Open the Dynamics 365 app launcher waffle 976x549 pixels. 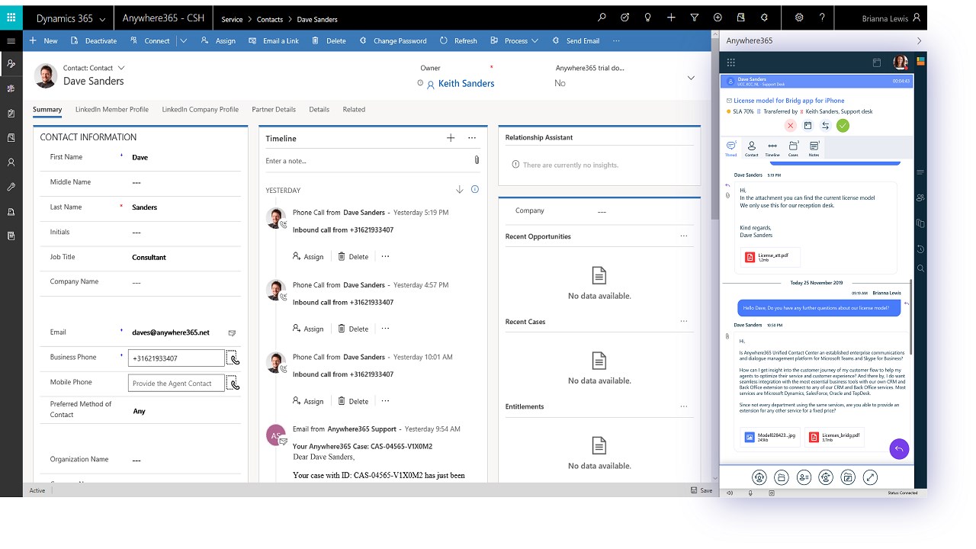click(x=11, y=18)
